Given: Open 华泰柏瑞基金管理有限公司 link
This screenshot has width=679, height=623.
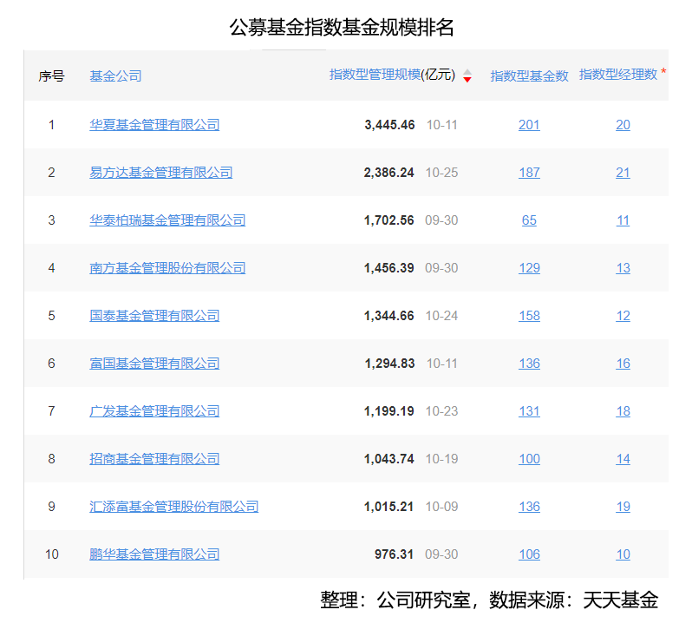Looking at the screenshot, I should pos(167,220).
